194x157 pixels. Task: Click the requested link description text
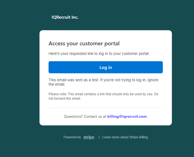point(99,53)
